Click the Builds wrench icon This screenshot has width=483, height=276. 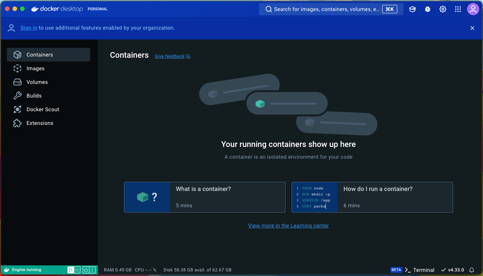(x=17, y=96)
